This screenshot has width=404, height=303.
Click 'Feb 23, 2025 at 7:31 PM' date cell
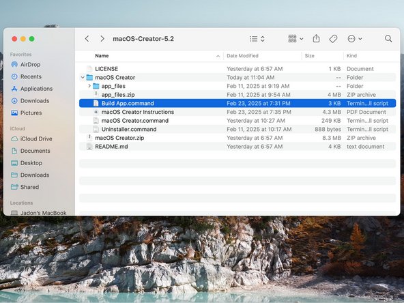(259, 103)
